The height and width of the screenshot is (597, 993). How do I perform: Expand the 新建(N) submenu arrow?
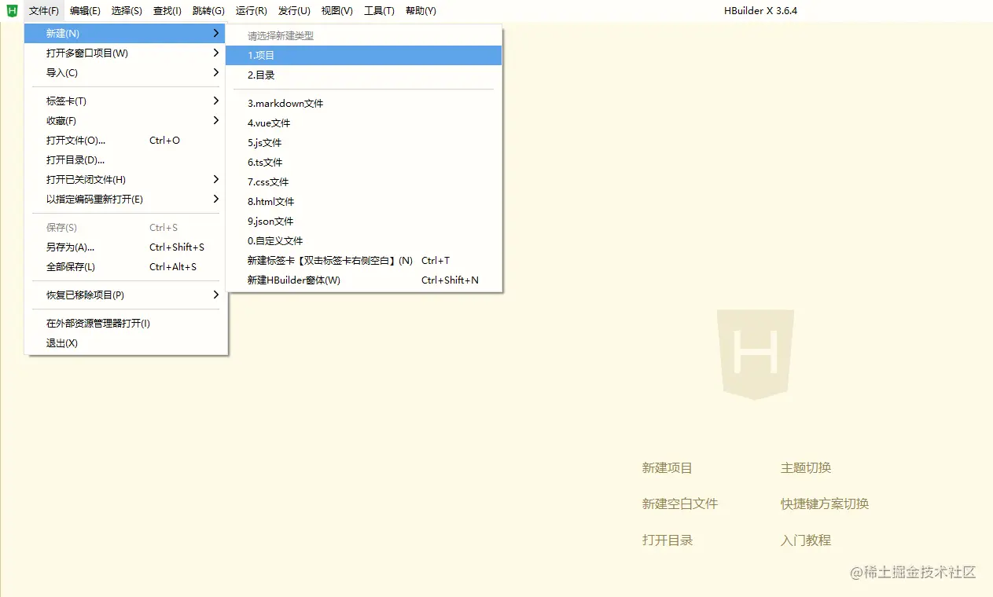(x=216, y=34)
